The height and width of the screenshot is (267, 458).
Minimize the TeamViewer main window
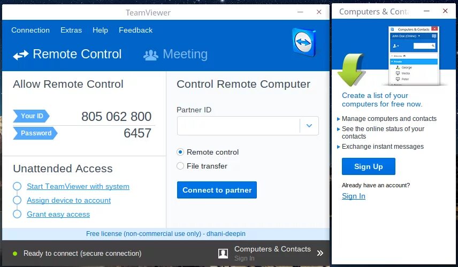pyautogui.click(x=300, y=12)
